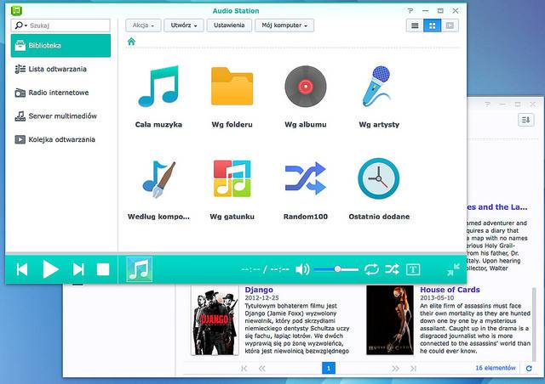Open the House of Cards title link
Image resolution: width=545 pixels, height=384 pixels.
(450, 290)
